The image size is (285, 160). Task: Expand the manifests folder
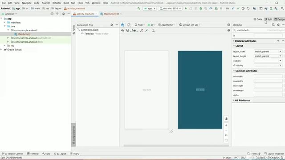[x=4, y=23]
